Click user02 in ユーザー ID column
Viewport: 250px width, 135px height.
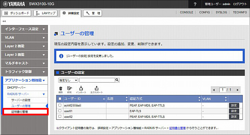[x=68, y=117]
